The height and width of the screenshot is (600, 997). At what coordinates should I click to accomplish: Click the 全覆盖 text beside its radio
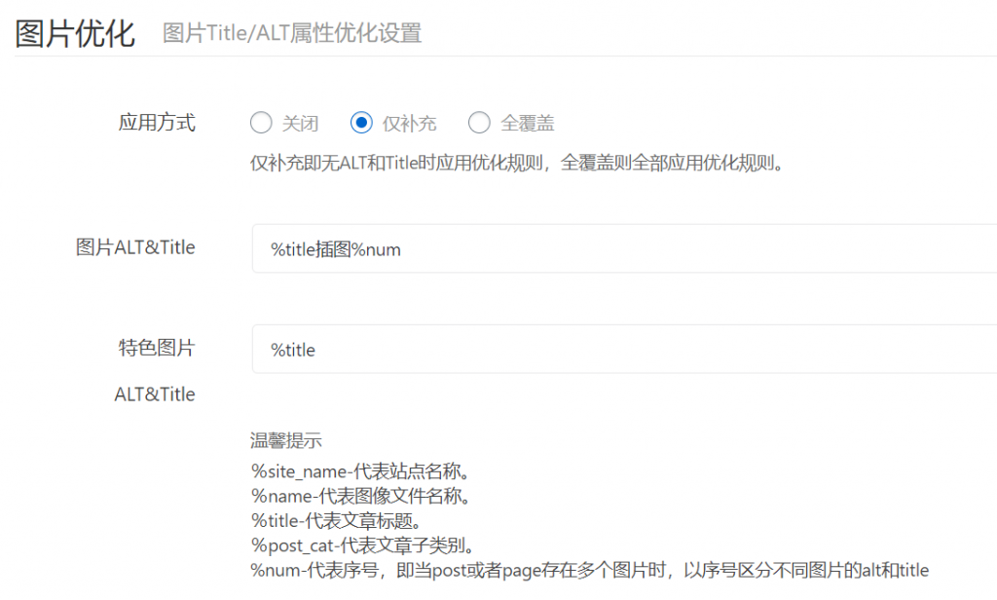tap(527, 123)
